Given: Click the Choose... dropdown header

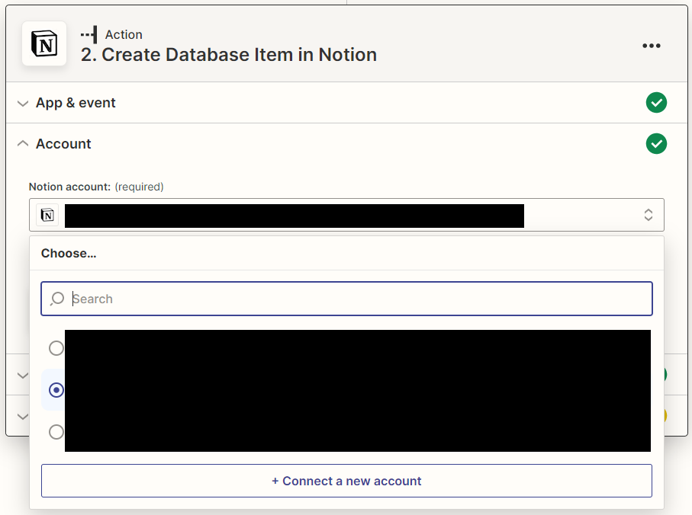Looking at the screenshot, I should [x=69, y=254].
